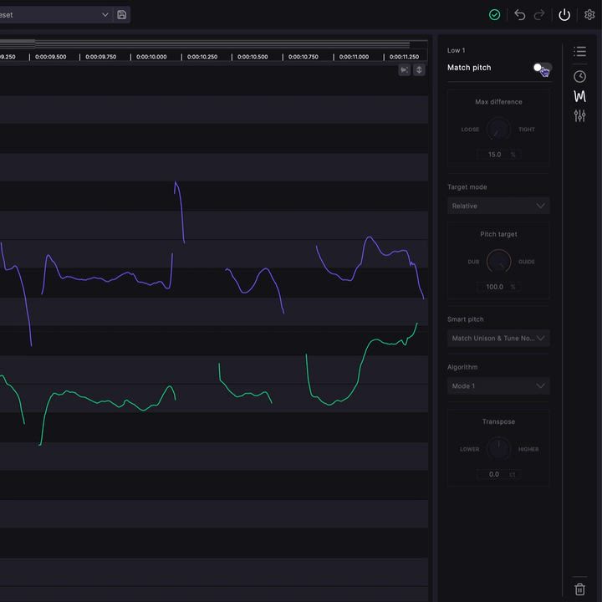Viewport: 602px width, 602px height.
Task: Click timeline ruler at 0:00:09.500
Action: pos(50,57)
